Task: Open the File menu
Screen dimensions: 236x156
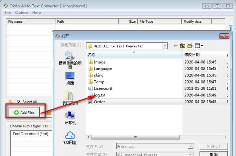Action: point(8,13)
